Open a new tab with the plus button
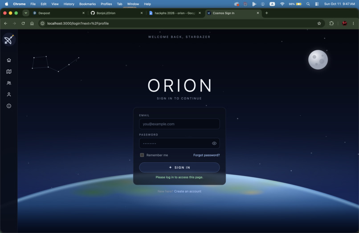The height and width of the screenshot is (233, 359). [x=266, y=13]
